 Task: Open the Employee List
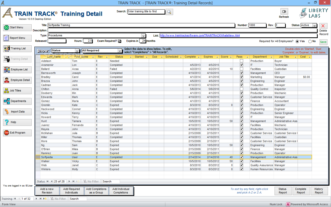[x=17, y=70]
